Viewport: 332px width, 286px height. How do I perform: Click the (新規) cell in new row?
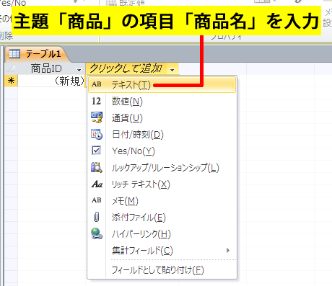click(51, 81)
